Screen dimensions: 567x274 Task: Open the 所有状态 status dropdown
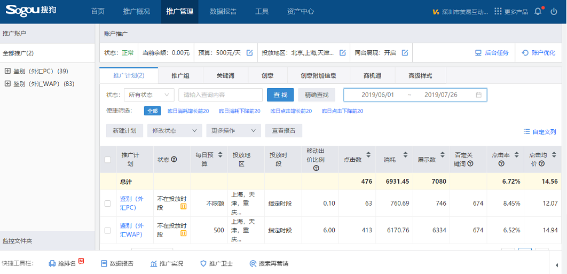[x=149, y=95]
